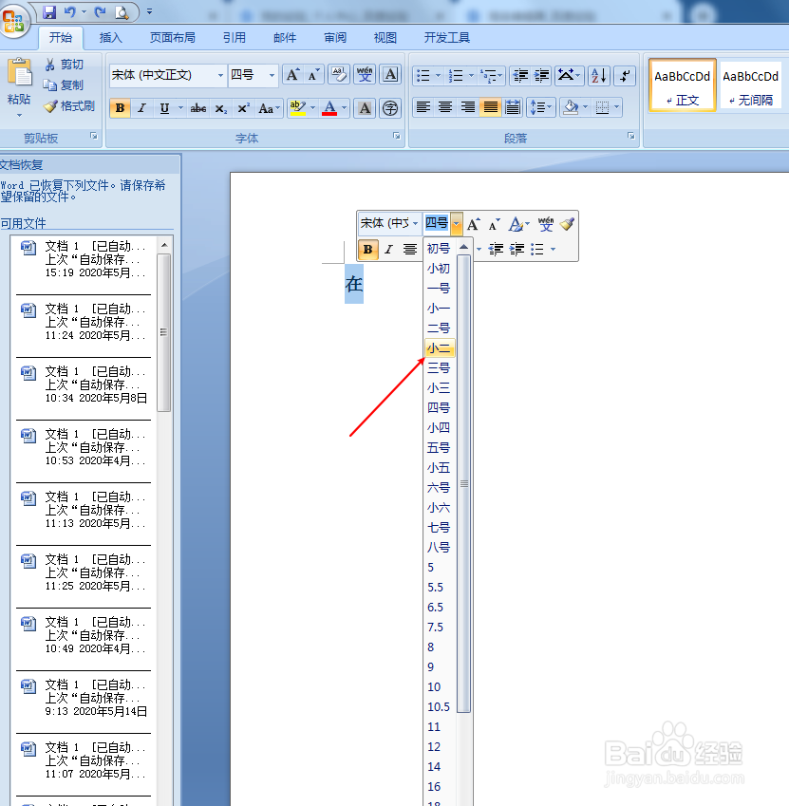Expand bullets list dropdown arrow
Viewport: 789px width, 806px height.
tap(438, 76)
